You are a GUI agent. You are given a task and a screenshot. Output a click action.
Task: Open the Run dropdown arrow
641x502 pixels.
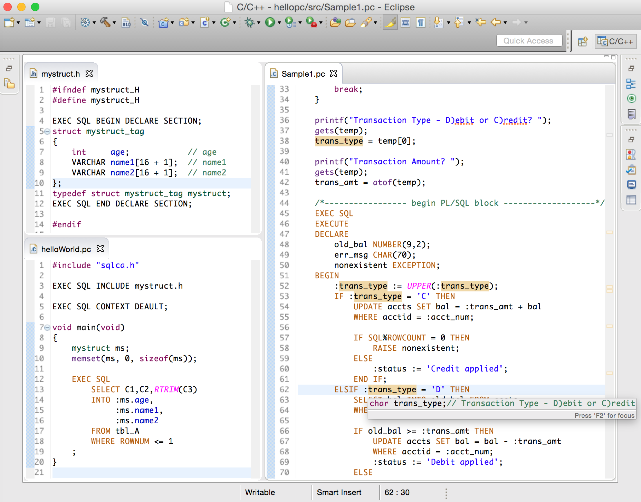click(279, 23)
